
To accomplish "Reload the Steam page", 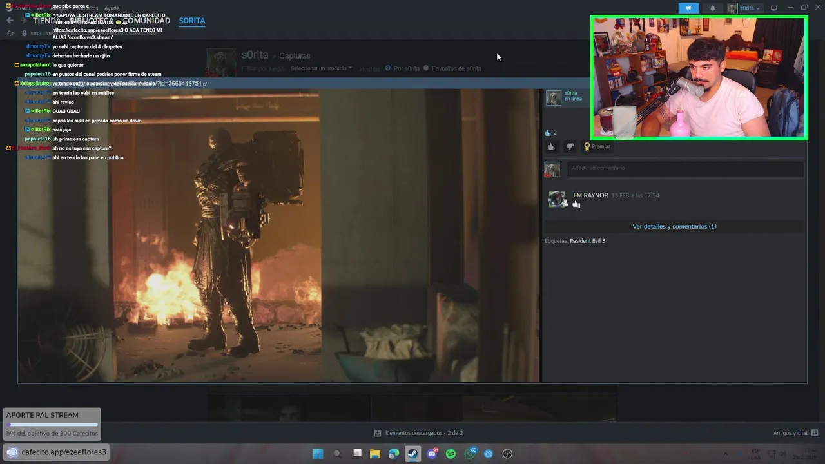I will tap(10, 33).
